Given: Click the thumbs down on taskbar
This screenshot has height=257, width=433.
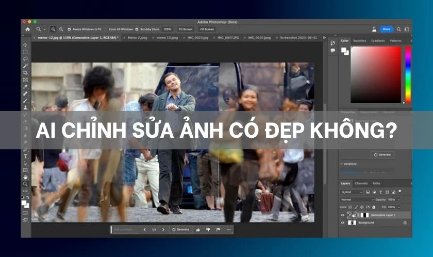Looking at the screenshot, I should point(208,229).
